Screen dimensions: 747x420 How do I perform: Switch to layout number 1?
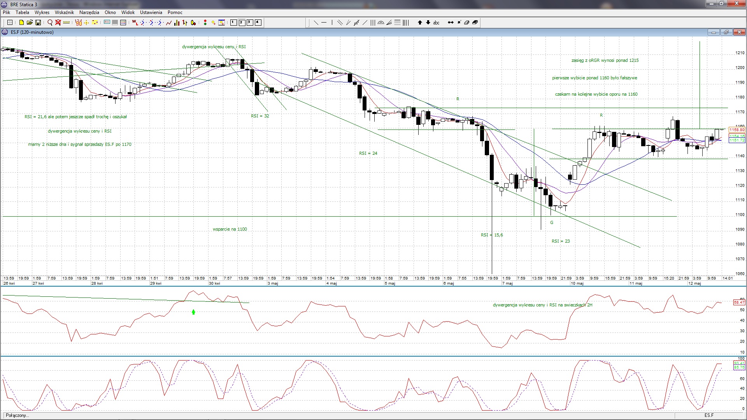point(233,22)
